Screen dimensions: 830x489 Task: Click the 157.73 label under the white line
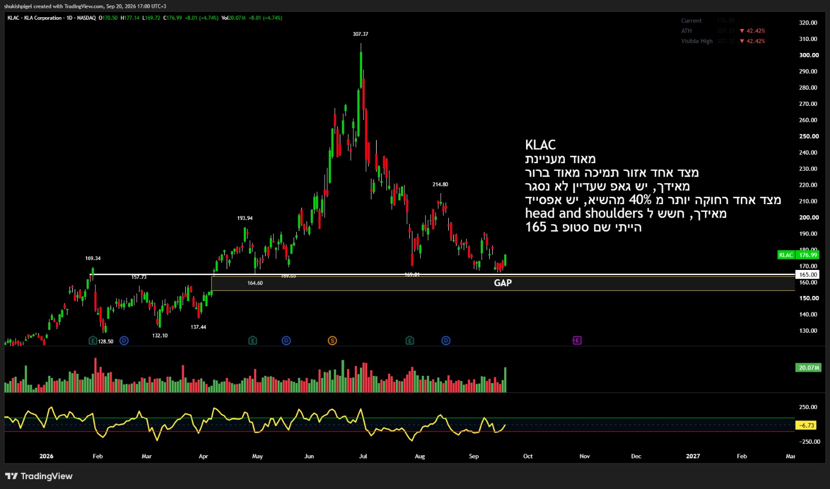139,277
